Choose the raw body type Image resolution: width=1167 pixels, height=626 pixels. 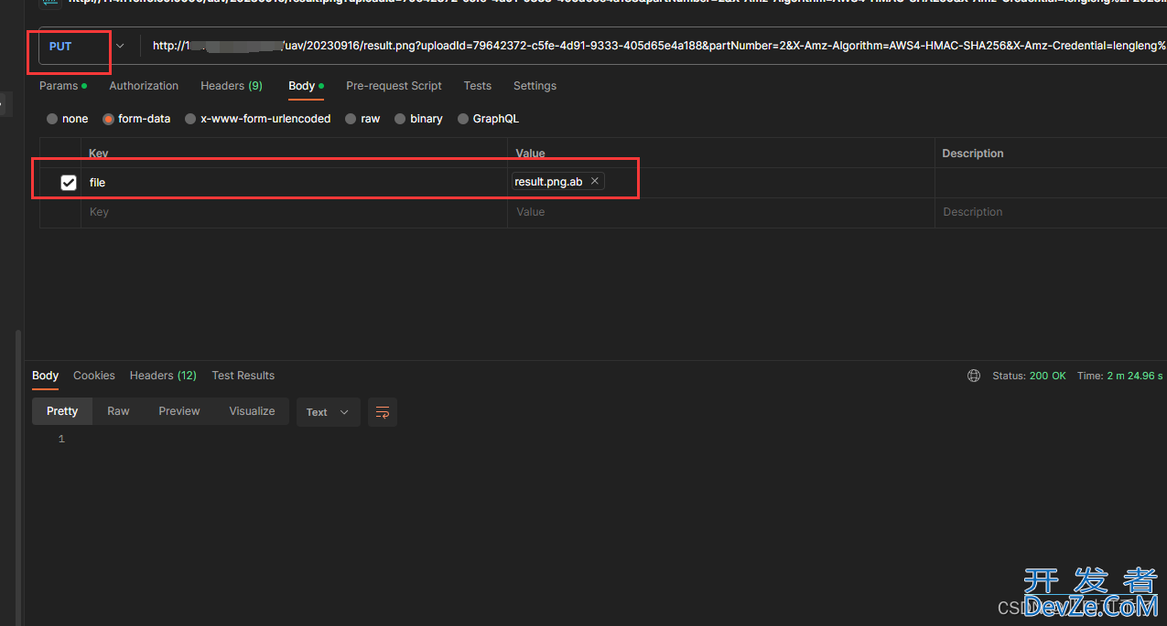(x=362, y=119)
